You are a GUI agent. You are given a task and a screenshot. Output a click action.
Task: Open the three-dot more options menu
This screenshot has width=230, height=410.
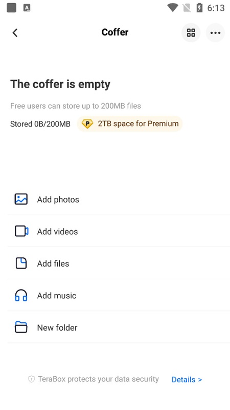(215, 33)
